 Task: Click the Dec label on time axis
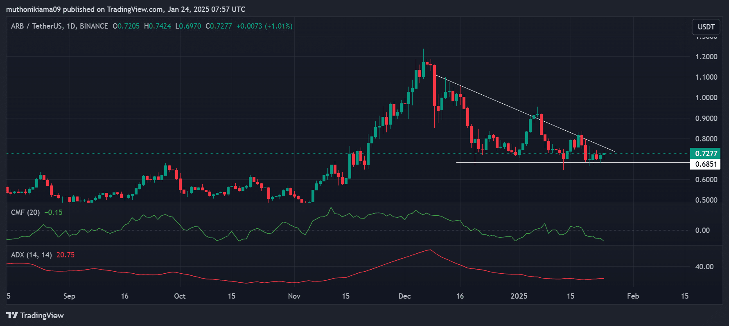[x=404, y=296]
